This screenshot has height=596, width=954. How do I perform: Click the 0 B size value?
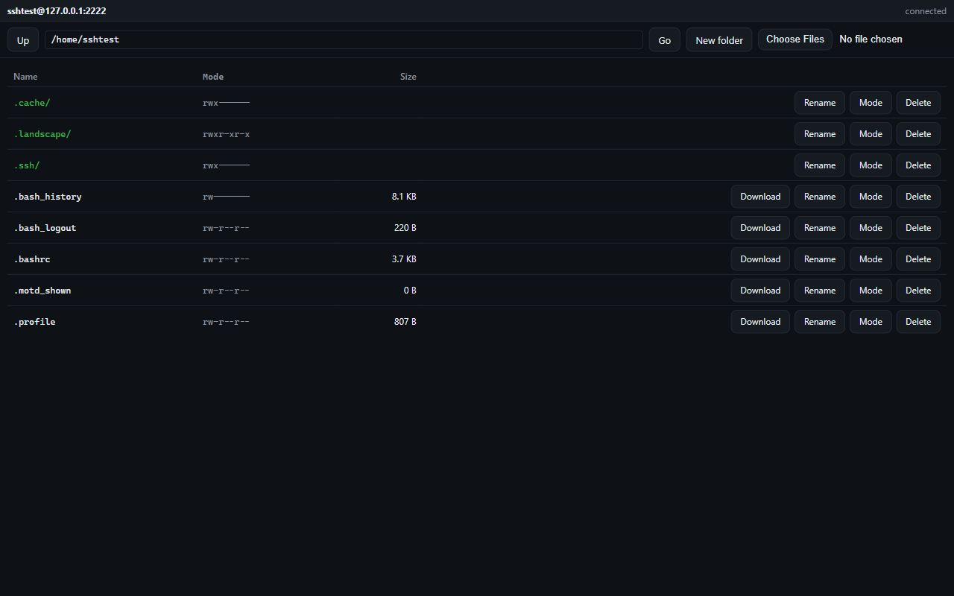pyautogui.click(x=410, y=291)
